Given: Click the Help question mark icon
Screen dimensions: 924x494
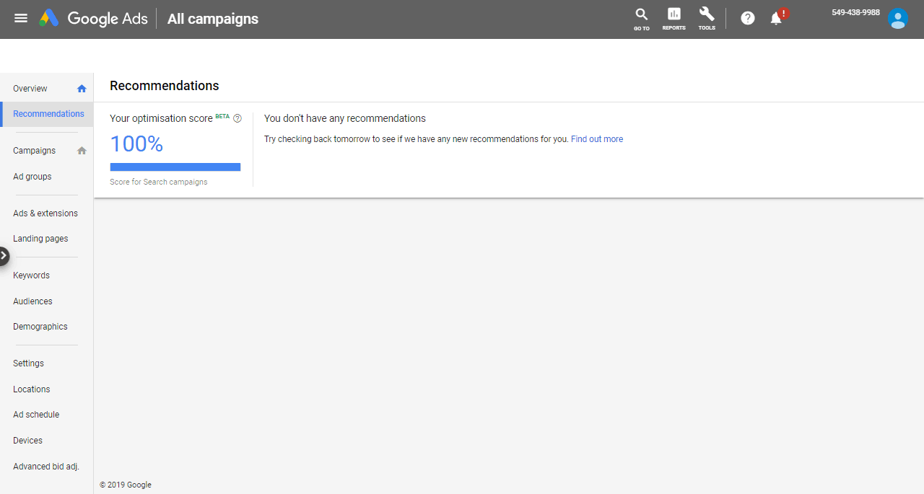Looking at the screenshot, I should (x=748, y=18).
